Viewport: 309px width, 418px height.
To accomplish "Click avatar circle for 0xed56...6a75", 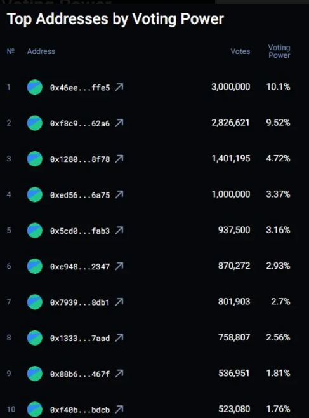I will coord(35,194).
